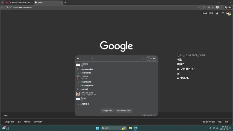Select the Choi Jae Sung suggestion
Screen dimensions: 233x131
point(116,94)
